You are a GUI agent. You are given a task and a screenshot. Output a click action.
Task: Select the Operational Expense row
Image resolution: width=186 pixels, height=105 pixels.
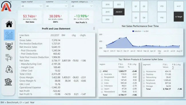(x=53, y=87)
